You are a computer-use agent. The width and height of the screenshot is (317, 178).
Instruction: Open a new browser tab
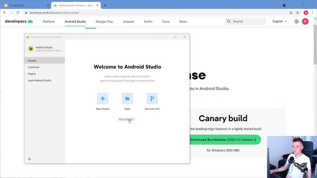(105, 5)
